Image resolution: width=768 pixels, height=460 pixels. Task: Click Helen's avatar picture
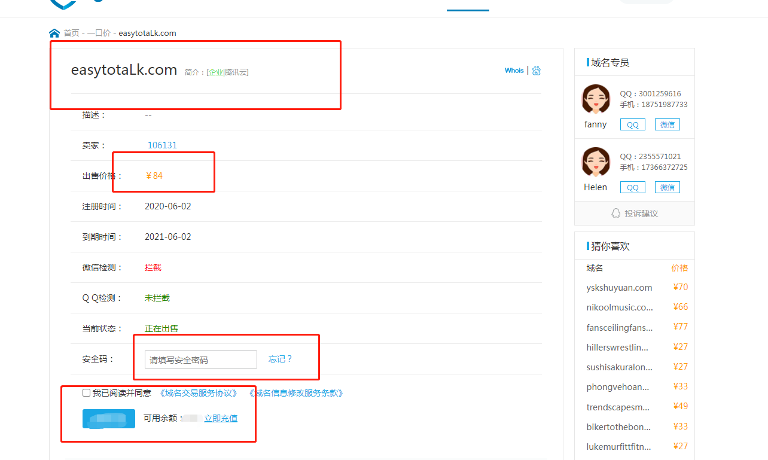point(596,162)
